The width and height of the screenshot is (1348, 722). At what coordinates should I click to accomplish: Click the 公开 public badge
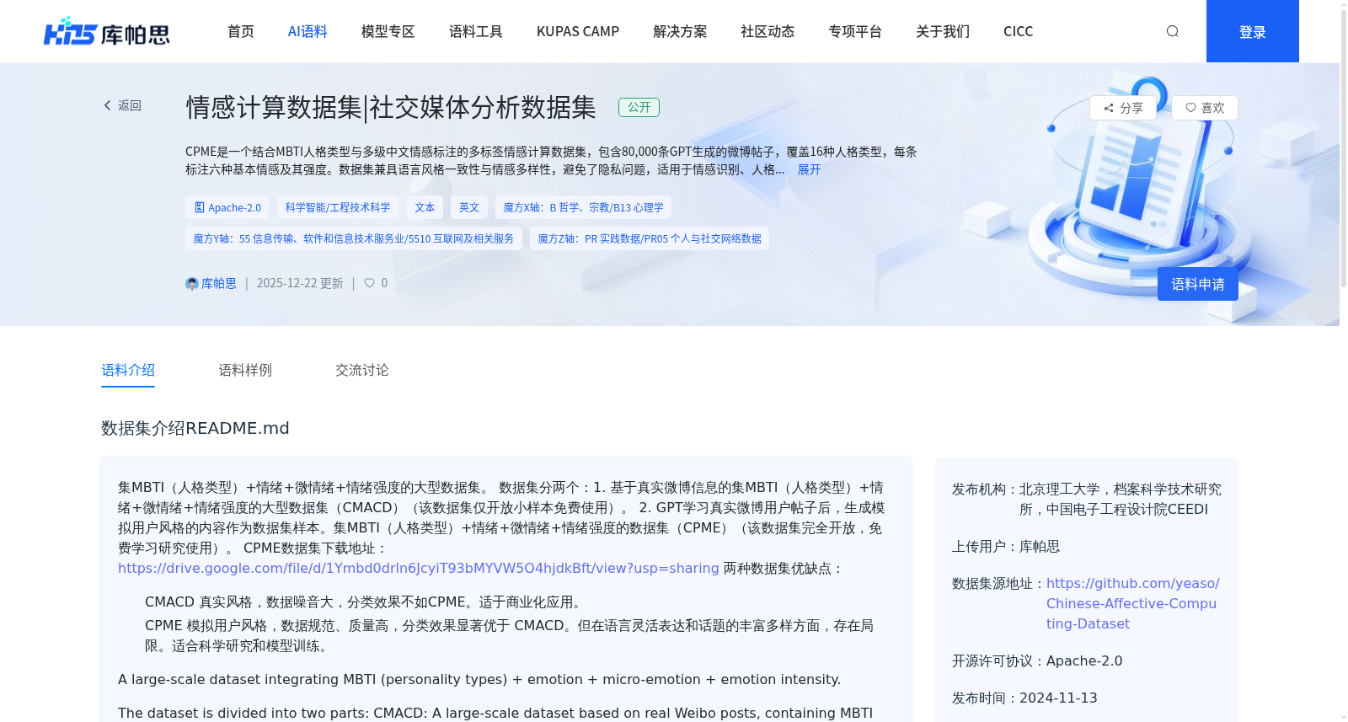[639, 107]
